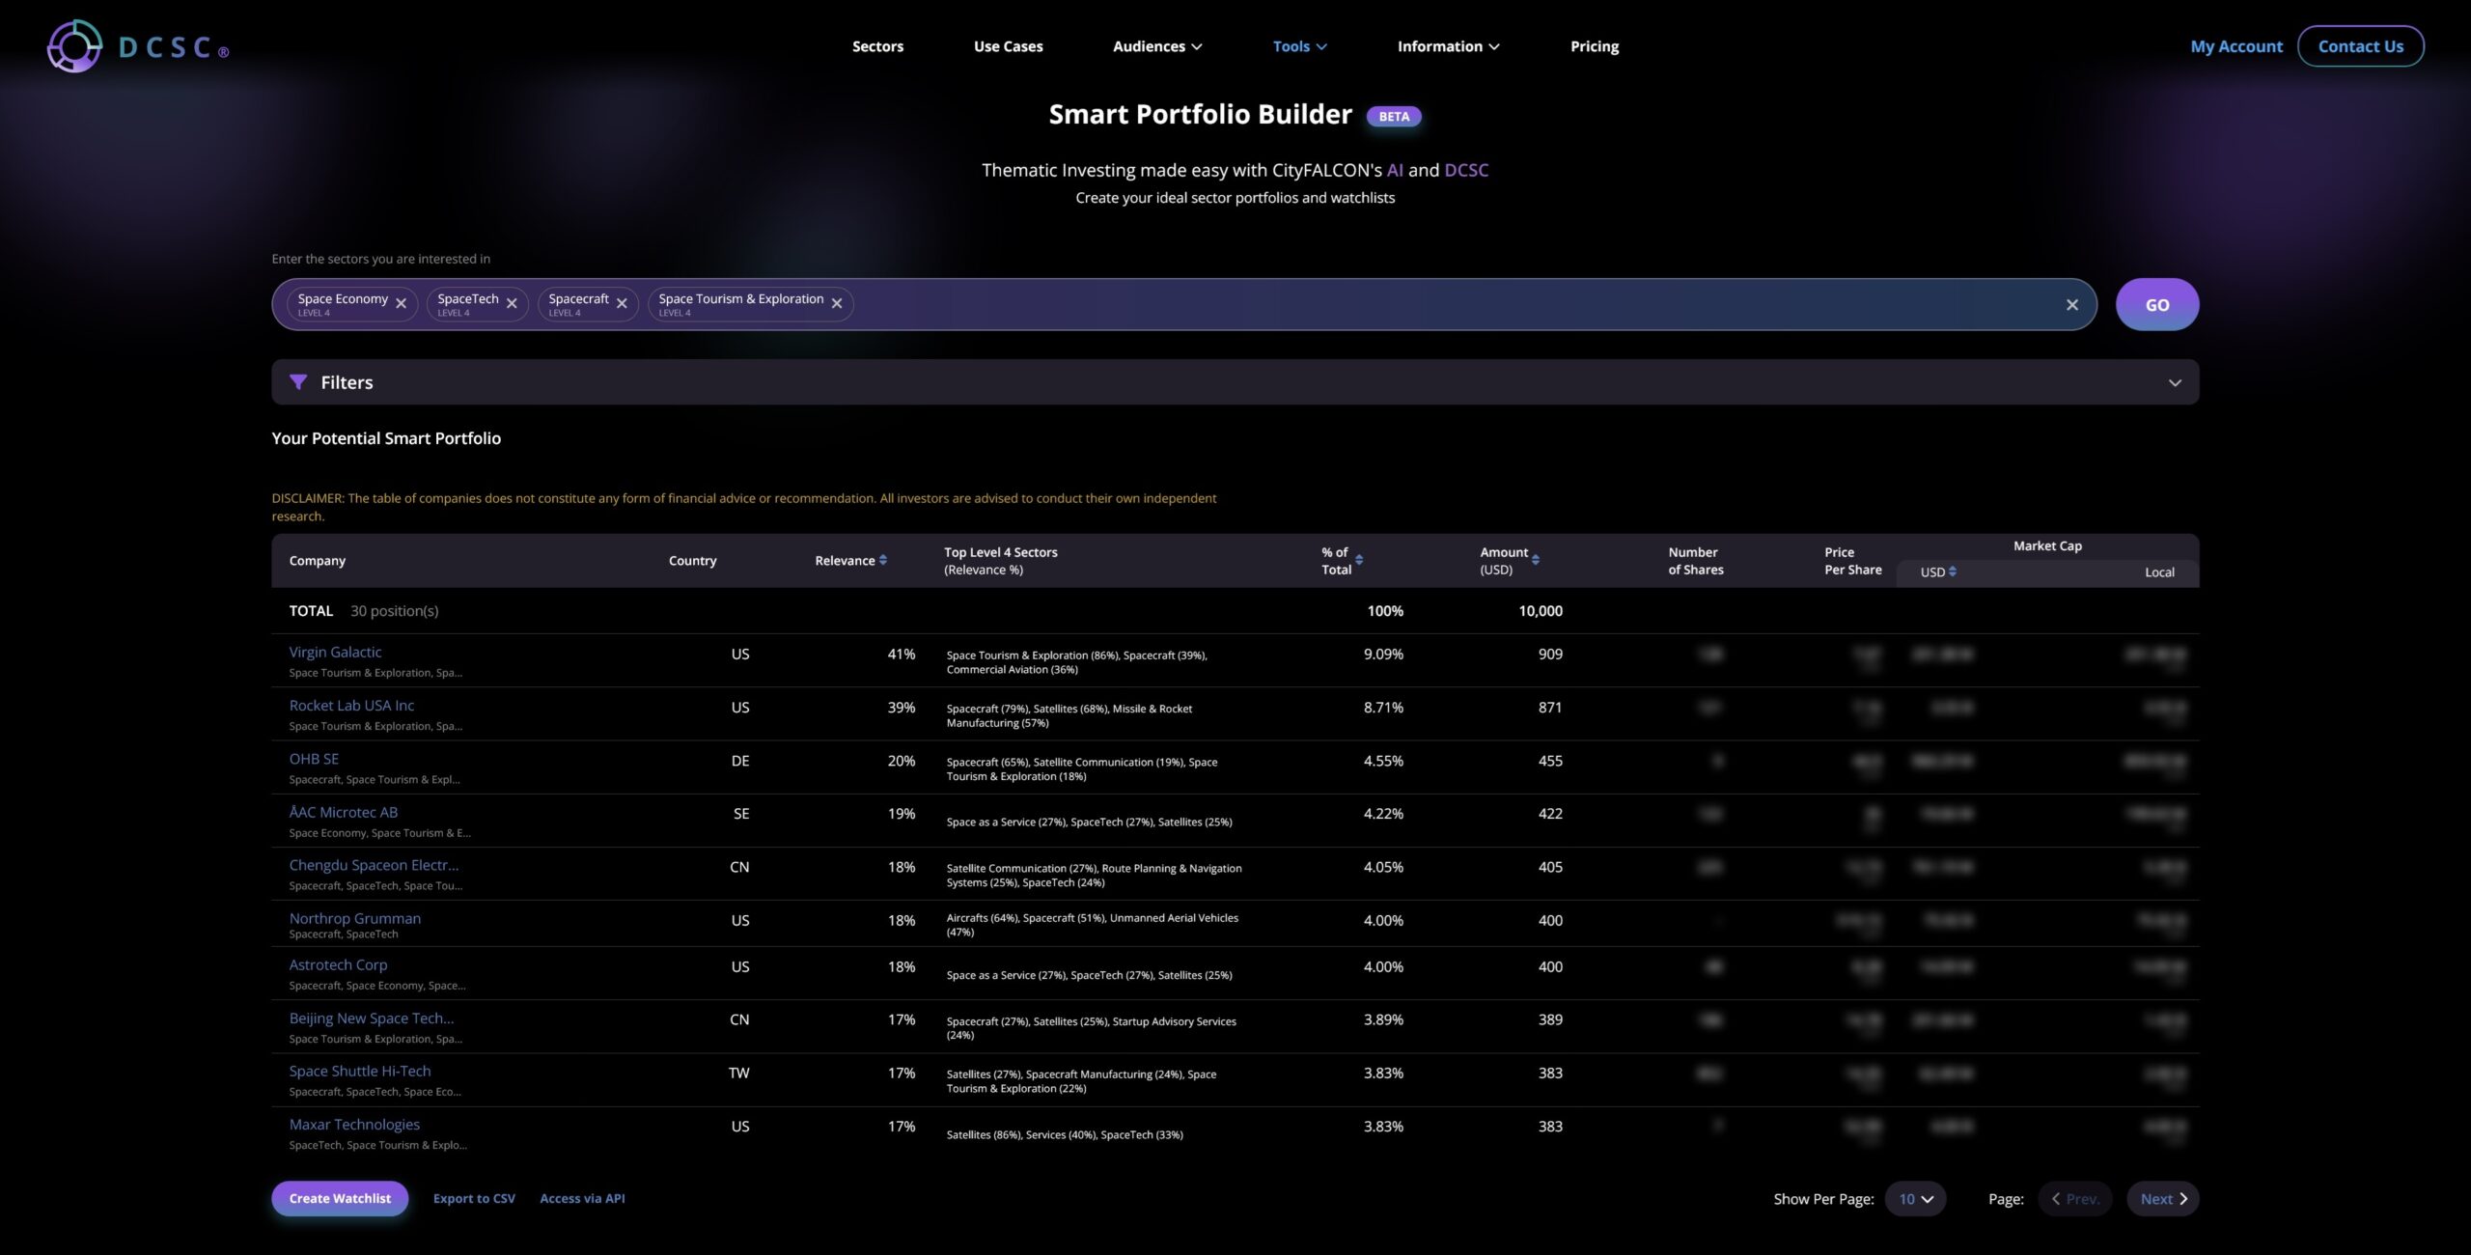Remove the SpaceTech sector tag

(512, 304)
